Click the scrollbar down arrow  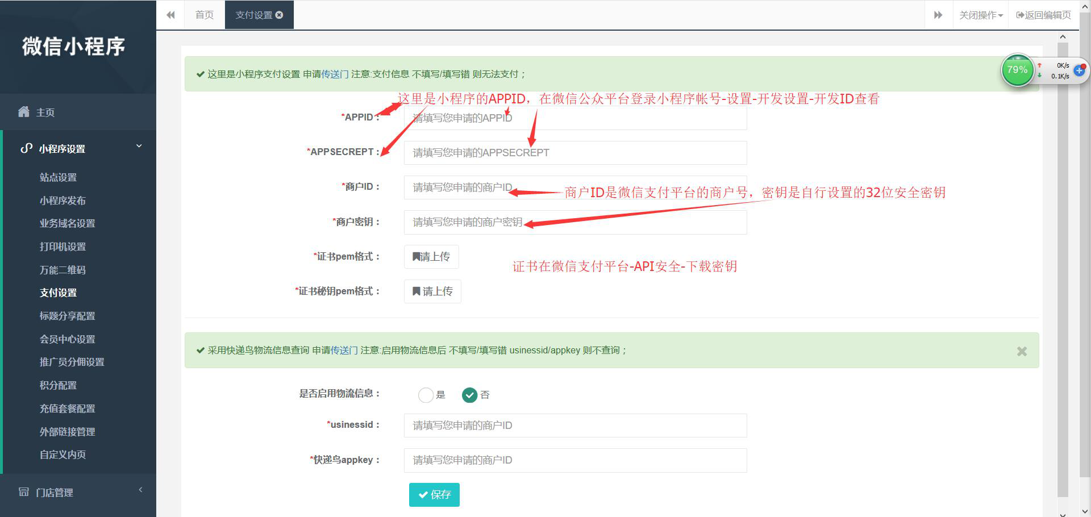(x=1063, y=514)
